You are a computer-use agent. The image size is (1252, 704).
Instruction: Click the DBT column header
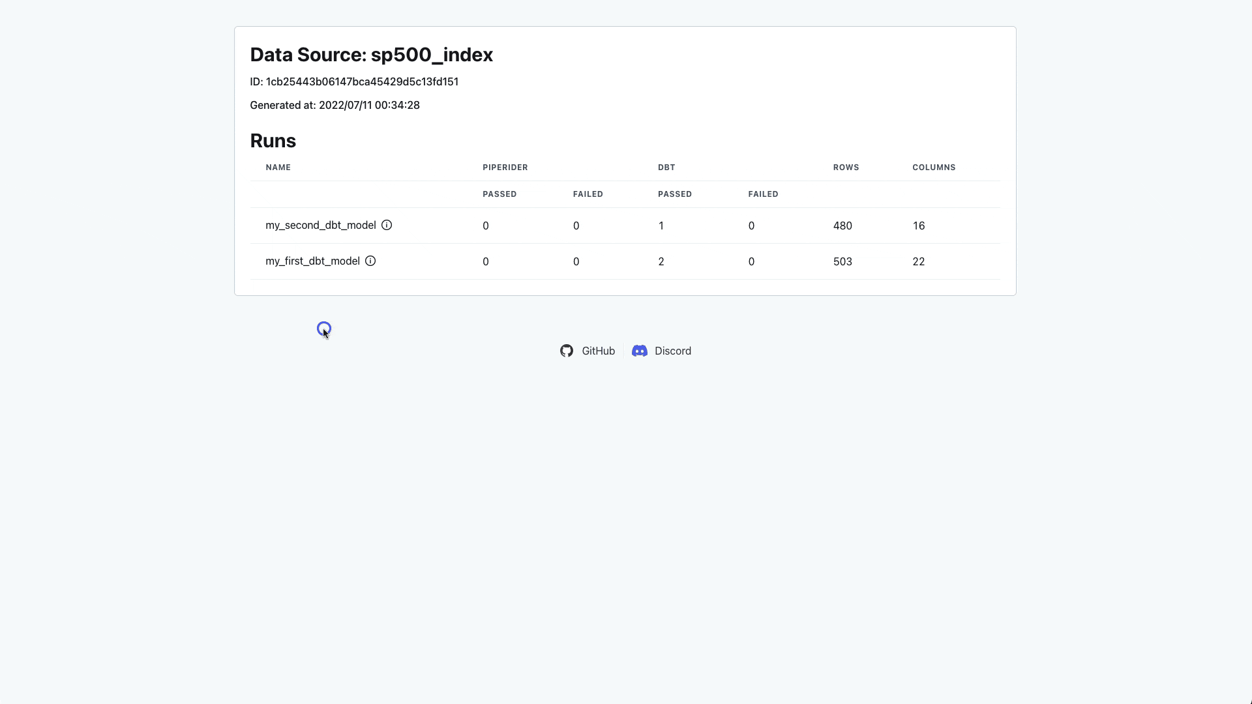coord(666,168)
